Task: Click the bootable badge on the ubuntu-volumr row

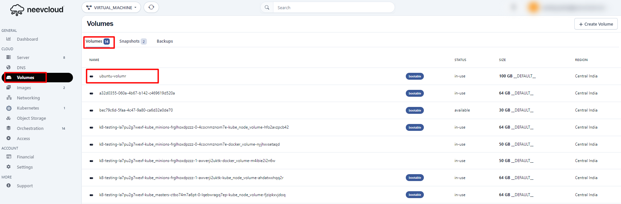Action: pos(415,76)
